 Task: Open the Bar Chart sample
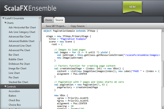(14, 55)
